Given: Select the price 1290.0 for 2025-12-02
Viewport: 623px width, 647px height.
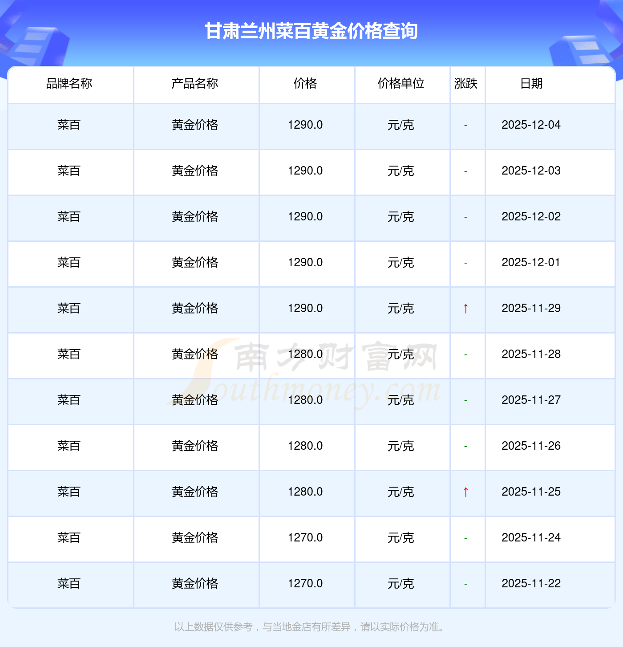Looking at the screenshot, I should [305, 217].
